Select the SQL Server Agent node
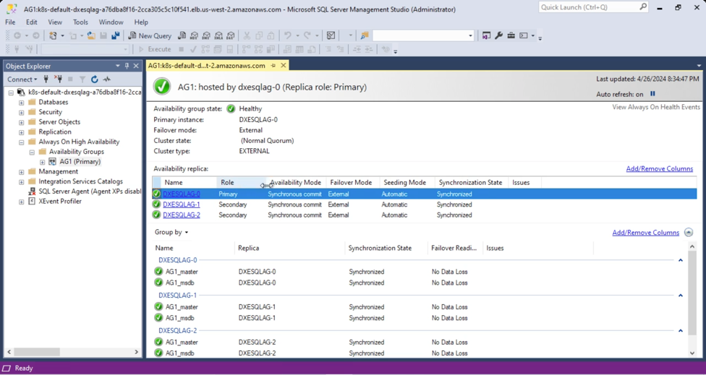Screen dimensions: 706x375 [90, 191]
